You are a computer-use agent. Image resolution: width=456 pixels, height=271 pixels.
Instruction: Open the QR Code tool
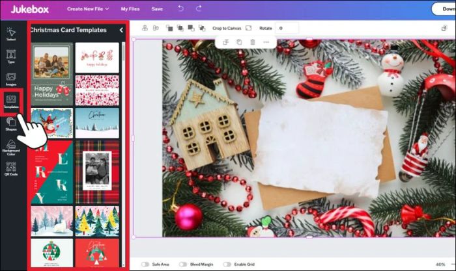point(11,168)
